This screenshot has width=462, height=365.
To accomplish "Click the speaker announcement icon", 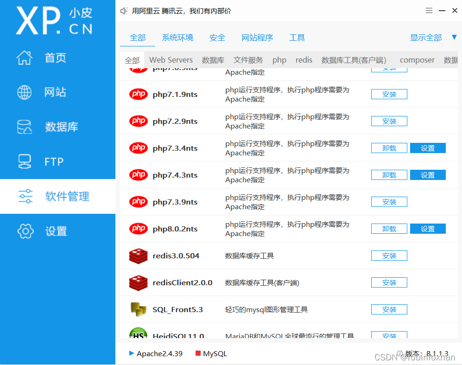I will point(124,11).
